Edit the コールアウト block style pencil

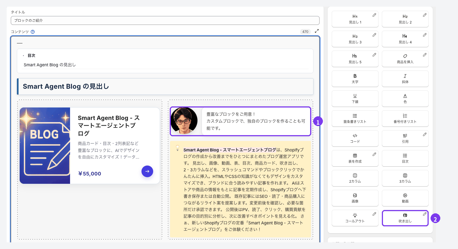[x=374, y=214]
